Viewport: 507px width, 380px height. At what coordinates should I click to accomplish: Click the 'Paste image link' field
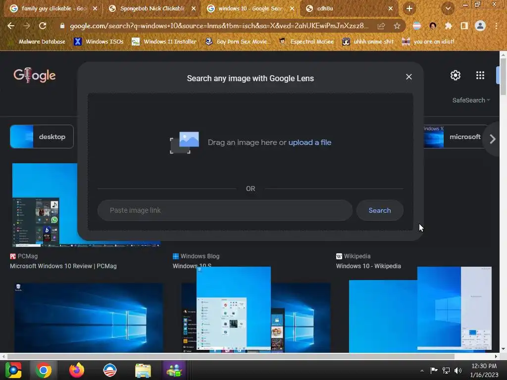(225, 210)
